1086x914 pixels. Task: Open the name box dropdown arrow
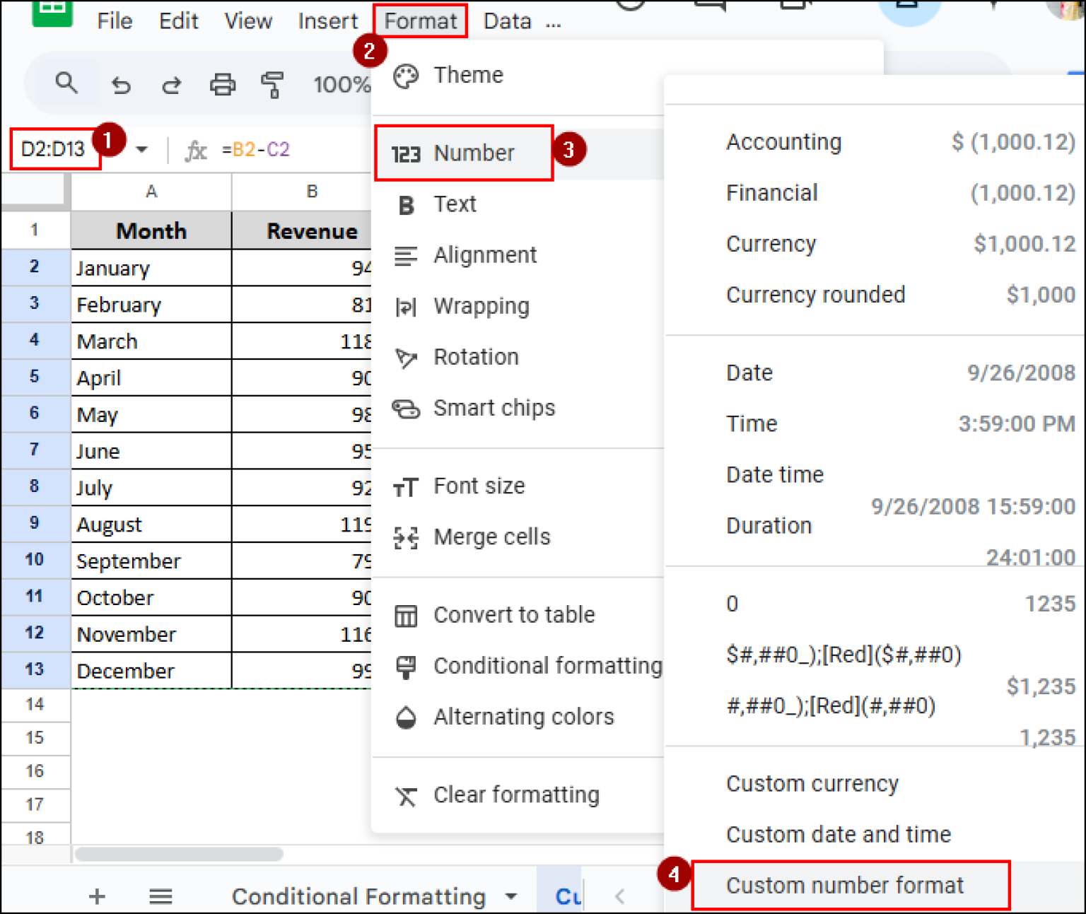tap(141, 149)
